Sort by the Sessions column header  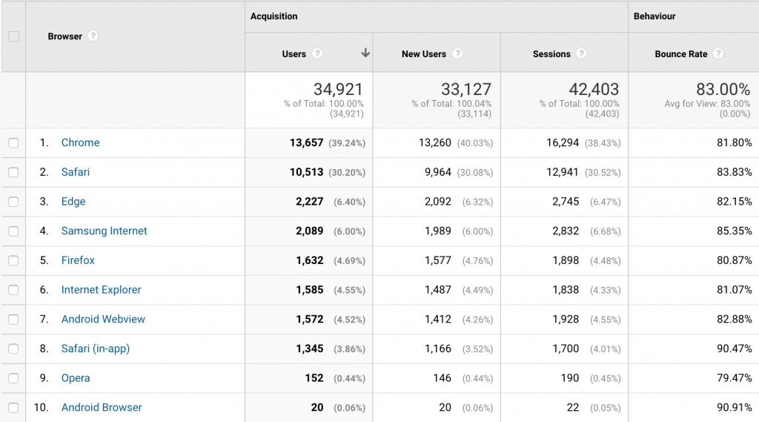coord(551,54)
